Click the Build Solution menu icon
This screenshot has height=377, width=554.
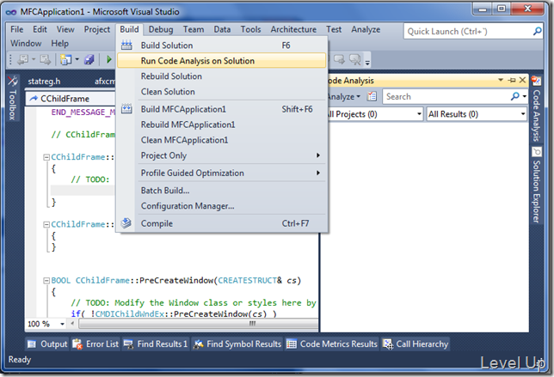click(x=126, y=46)
